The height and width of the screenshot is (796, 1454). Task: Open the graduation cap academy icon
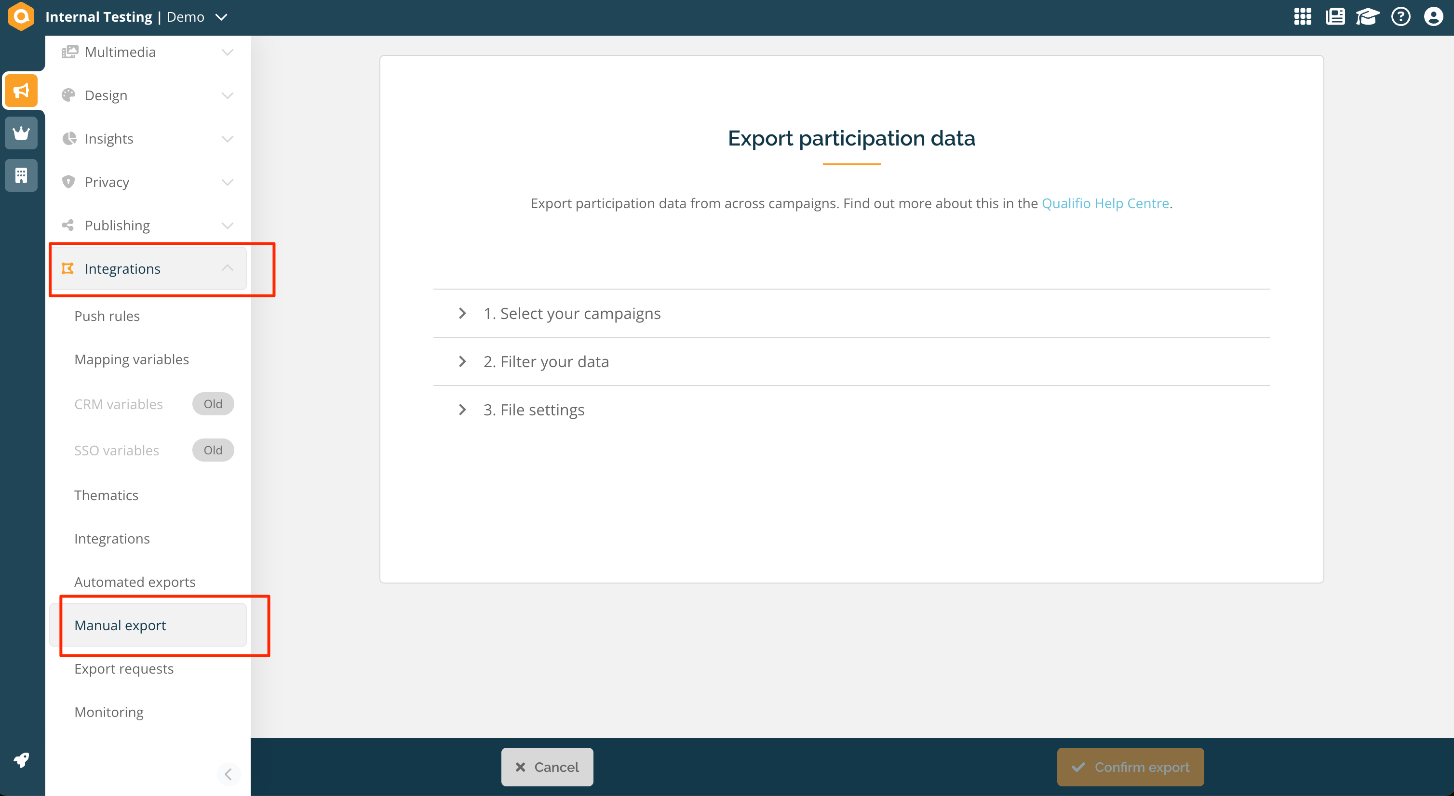pos(1368,16)
